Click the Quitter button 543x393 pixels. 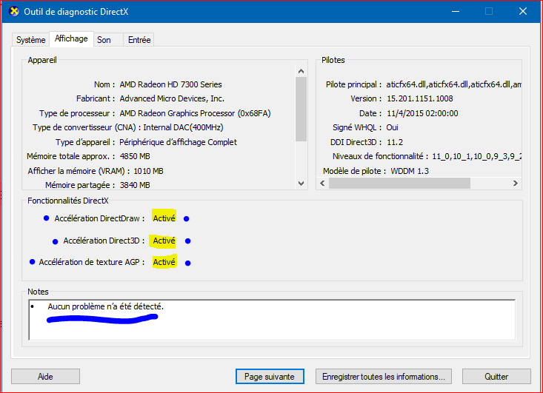(496, 377)
